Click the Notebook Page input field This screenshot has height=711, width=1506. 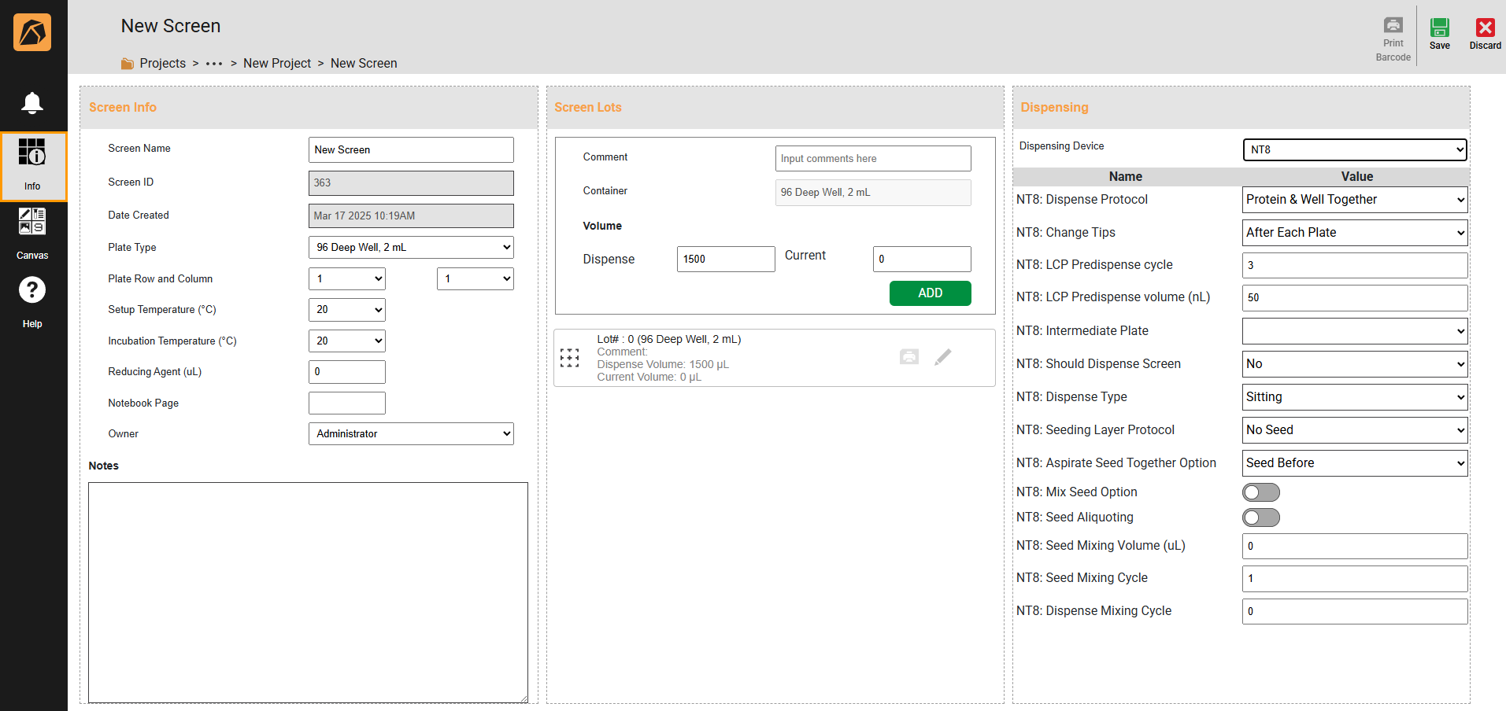[347, 403]
